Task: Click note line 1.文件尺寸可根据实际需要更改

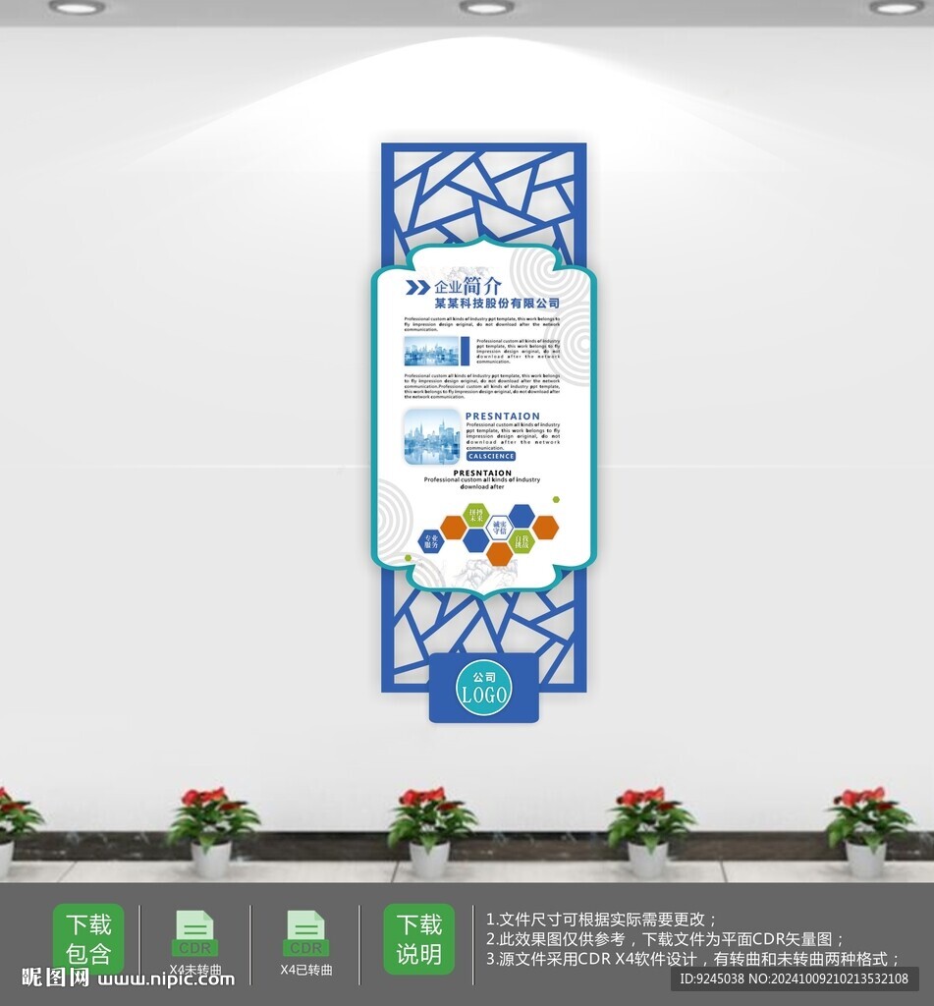Action: [x=602, y=919]
